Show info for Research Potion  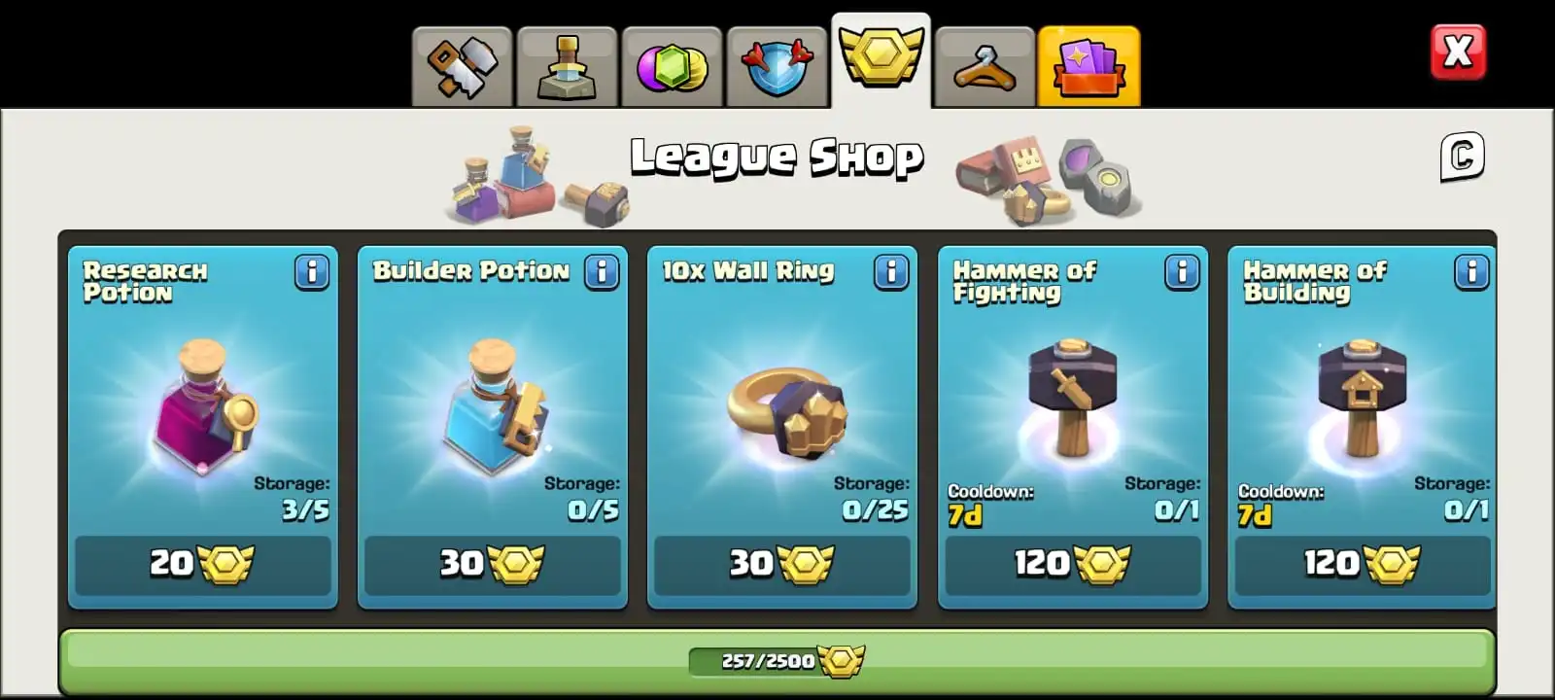(x=312, y=272)
